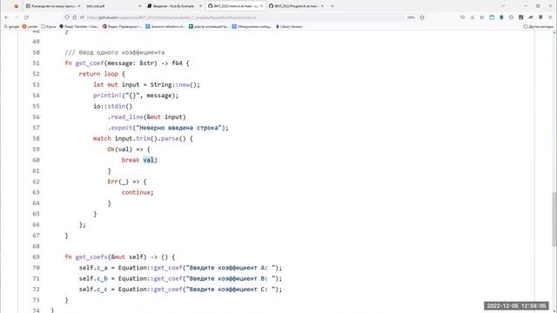Click the site padlock icon
The width and height of the screenshot is (557, 313).
click(x=74, y=17)
